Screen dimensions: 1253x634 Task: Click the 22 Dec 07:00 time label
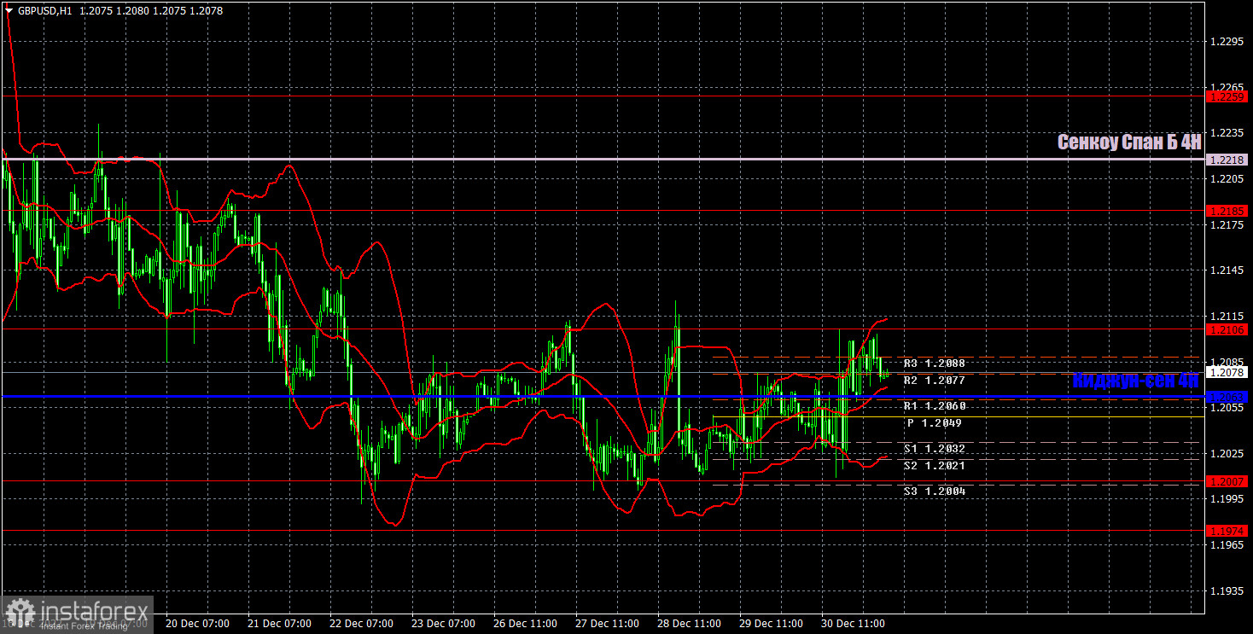point(362,624)
